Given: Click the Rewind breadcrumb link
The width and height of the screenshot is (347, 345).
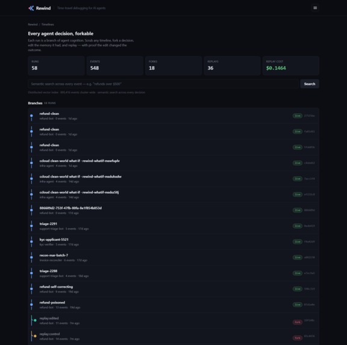Looking at the screenshot, I should tap(33, 24).
